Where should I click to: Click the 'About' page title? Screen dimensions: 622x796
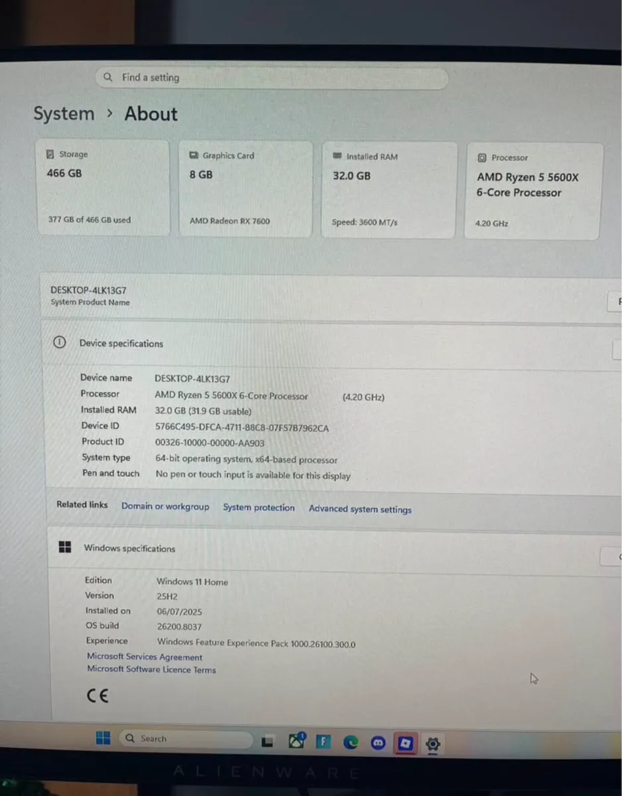point(151,114)
